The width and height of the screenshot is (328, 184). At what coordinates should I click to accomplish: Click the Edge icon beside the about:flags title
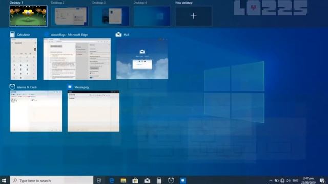click(x=47, y=34)
